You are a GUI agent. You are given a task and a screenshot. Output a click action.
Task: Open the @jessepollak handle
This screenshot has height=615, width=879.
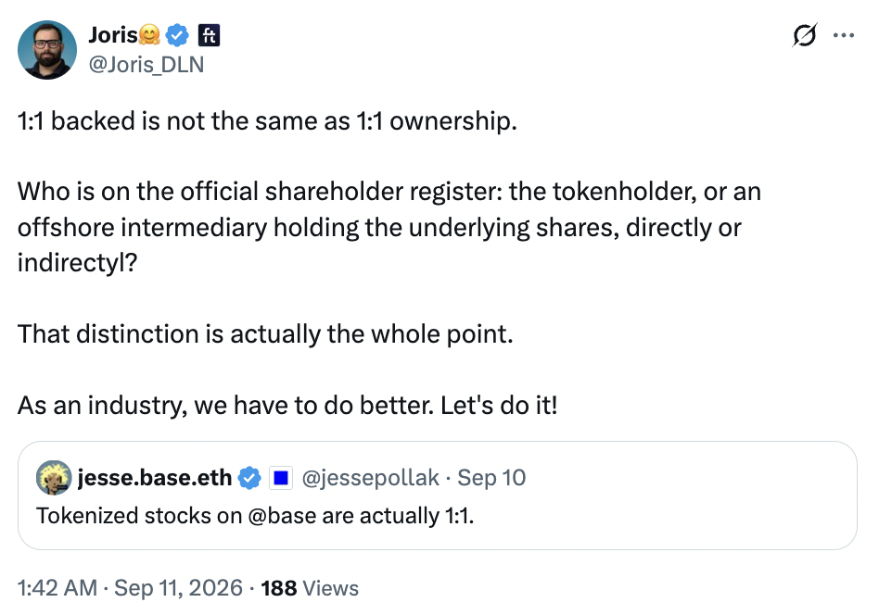(x=370, y=478)
